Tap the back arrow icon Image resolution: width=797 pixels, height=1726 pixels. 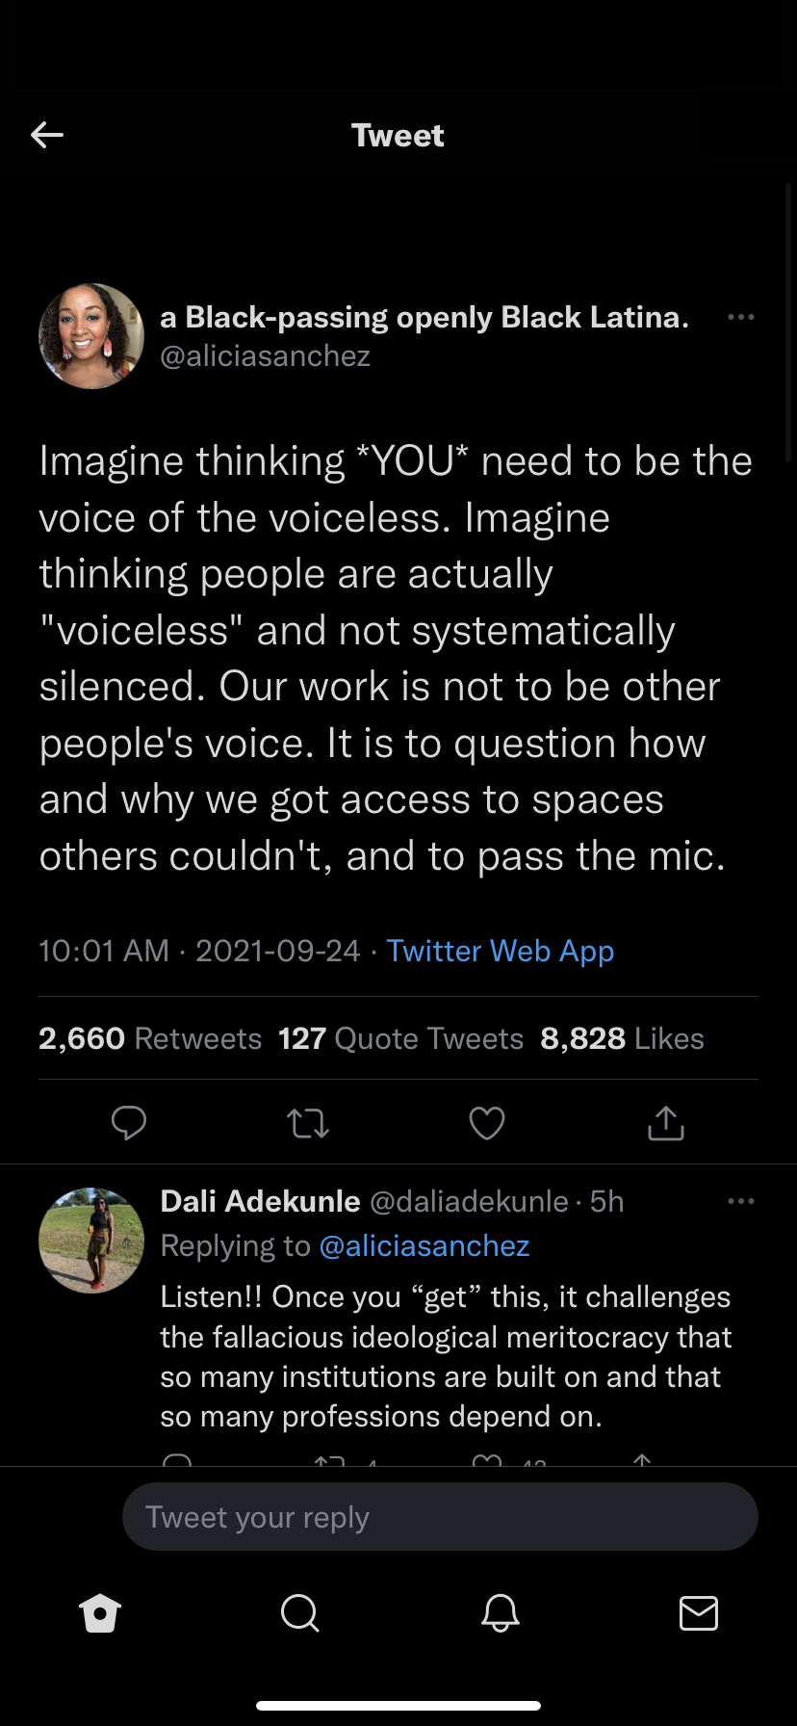(47, 135)
